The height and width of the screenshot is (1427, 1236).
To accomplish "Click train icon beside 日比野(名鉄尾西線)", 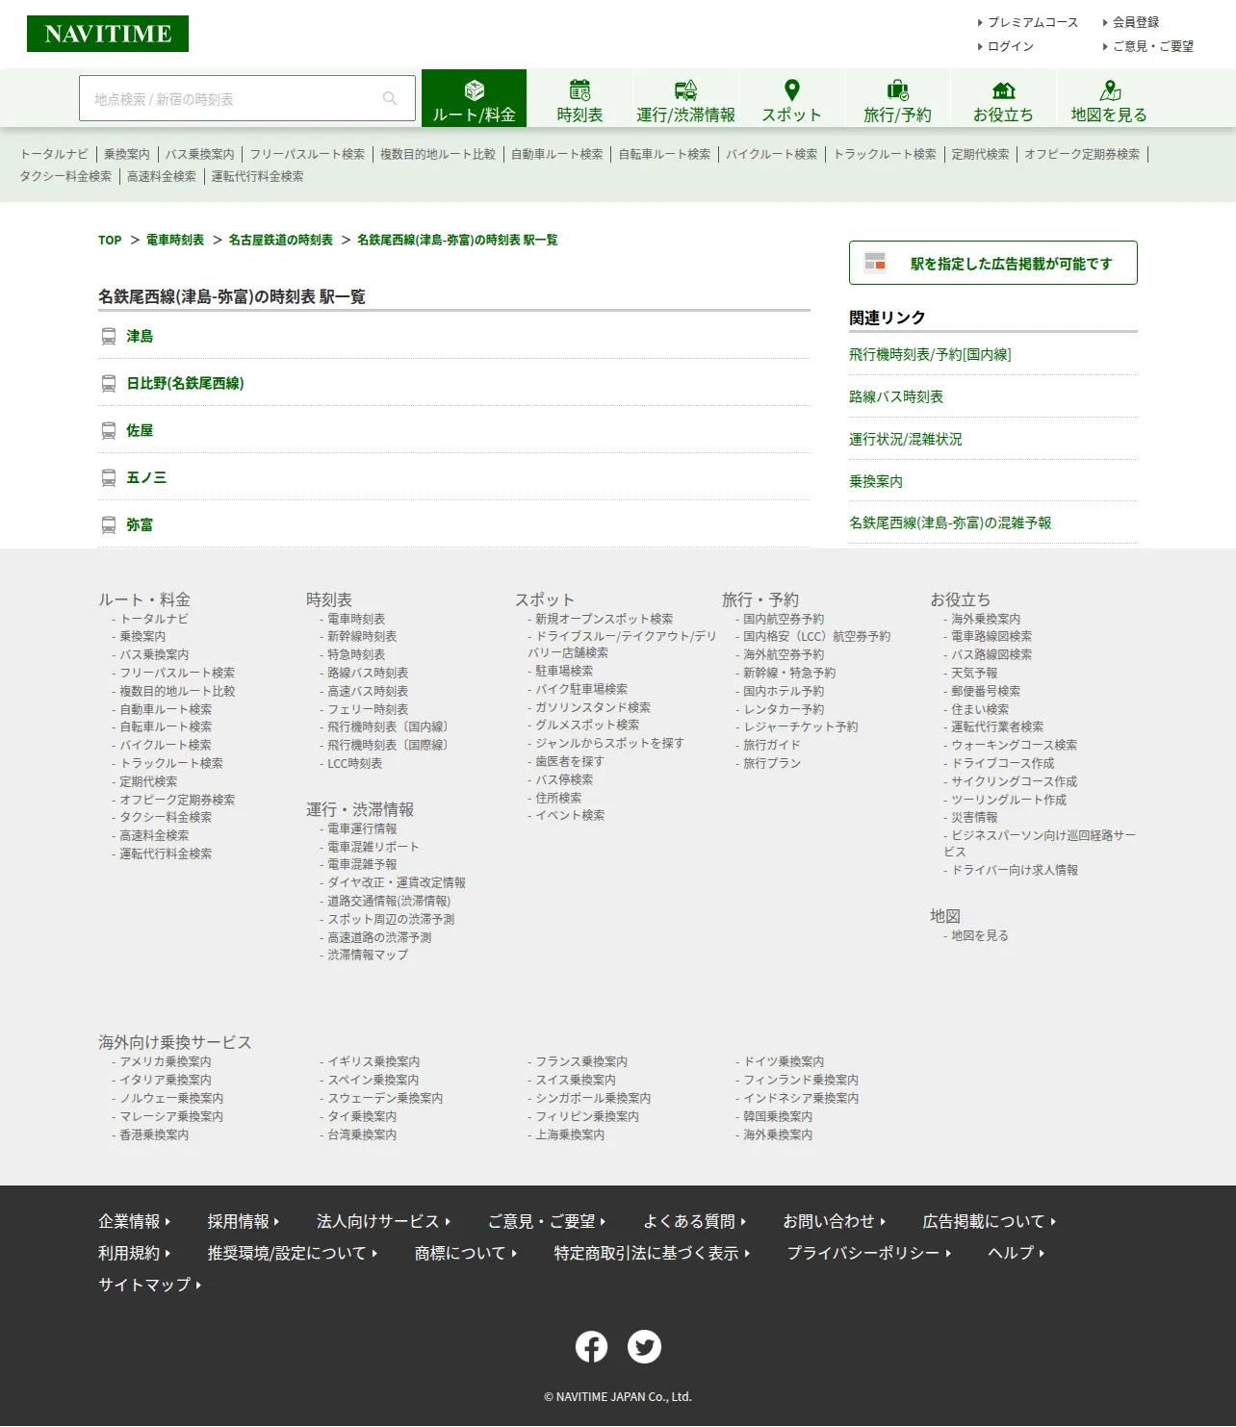I will coord(109,383).
